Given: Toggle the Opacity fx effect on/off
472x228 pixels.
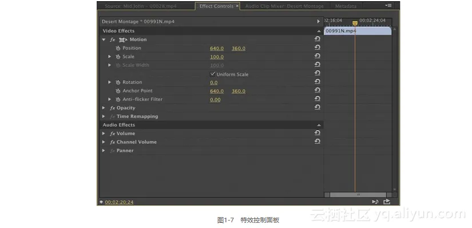Looking at the screenshot, I should pos(113,108).
